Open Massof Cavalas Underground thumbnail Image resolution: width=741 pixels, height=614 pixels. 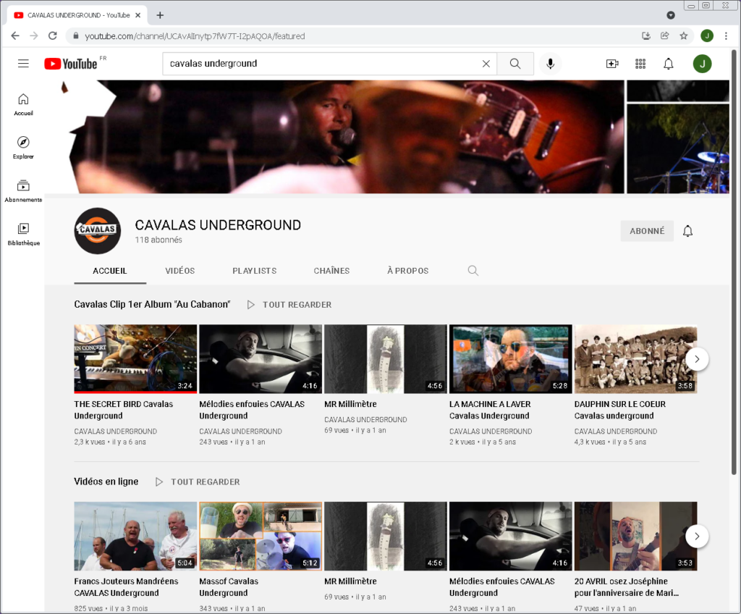[x=261, y=536]
